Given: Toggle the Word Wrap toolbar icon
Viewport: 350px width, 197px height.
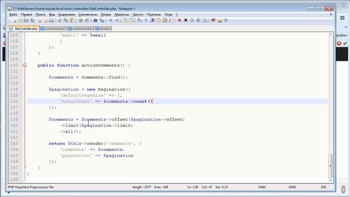Looking at the screenshot, I should tap(140, 21).
